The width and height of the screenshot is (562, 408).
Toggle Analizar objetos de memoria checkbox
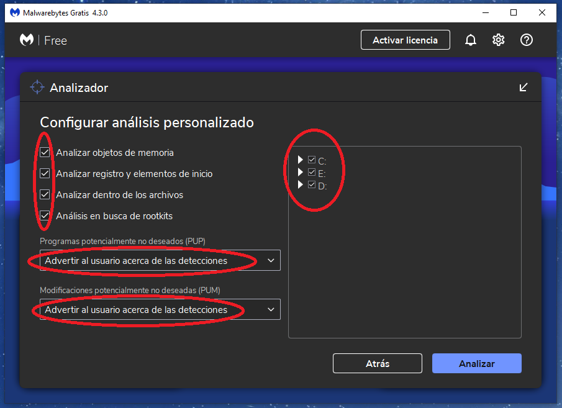pyautogui.click(x=45, y=152)
